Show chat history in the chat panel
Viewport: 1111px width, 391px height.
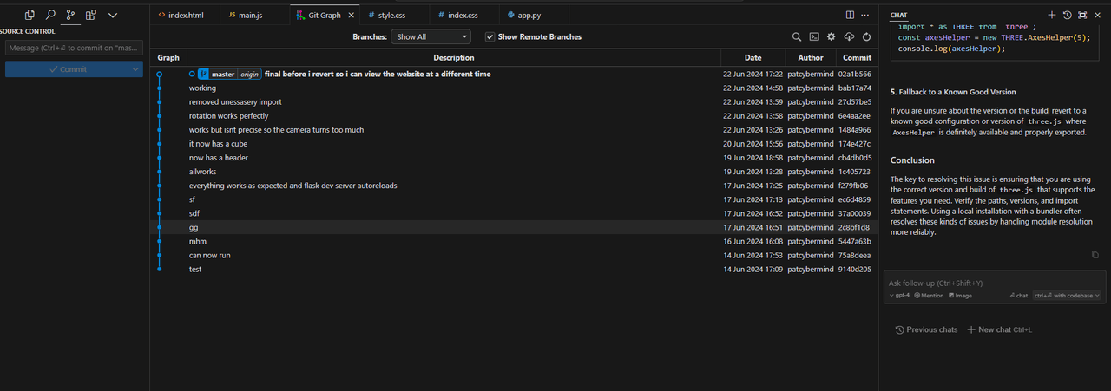click(x=1067, y=15)
